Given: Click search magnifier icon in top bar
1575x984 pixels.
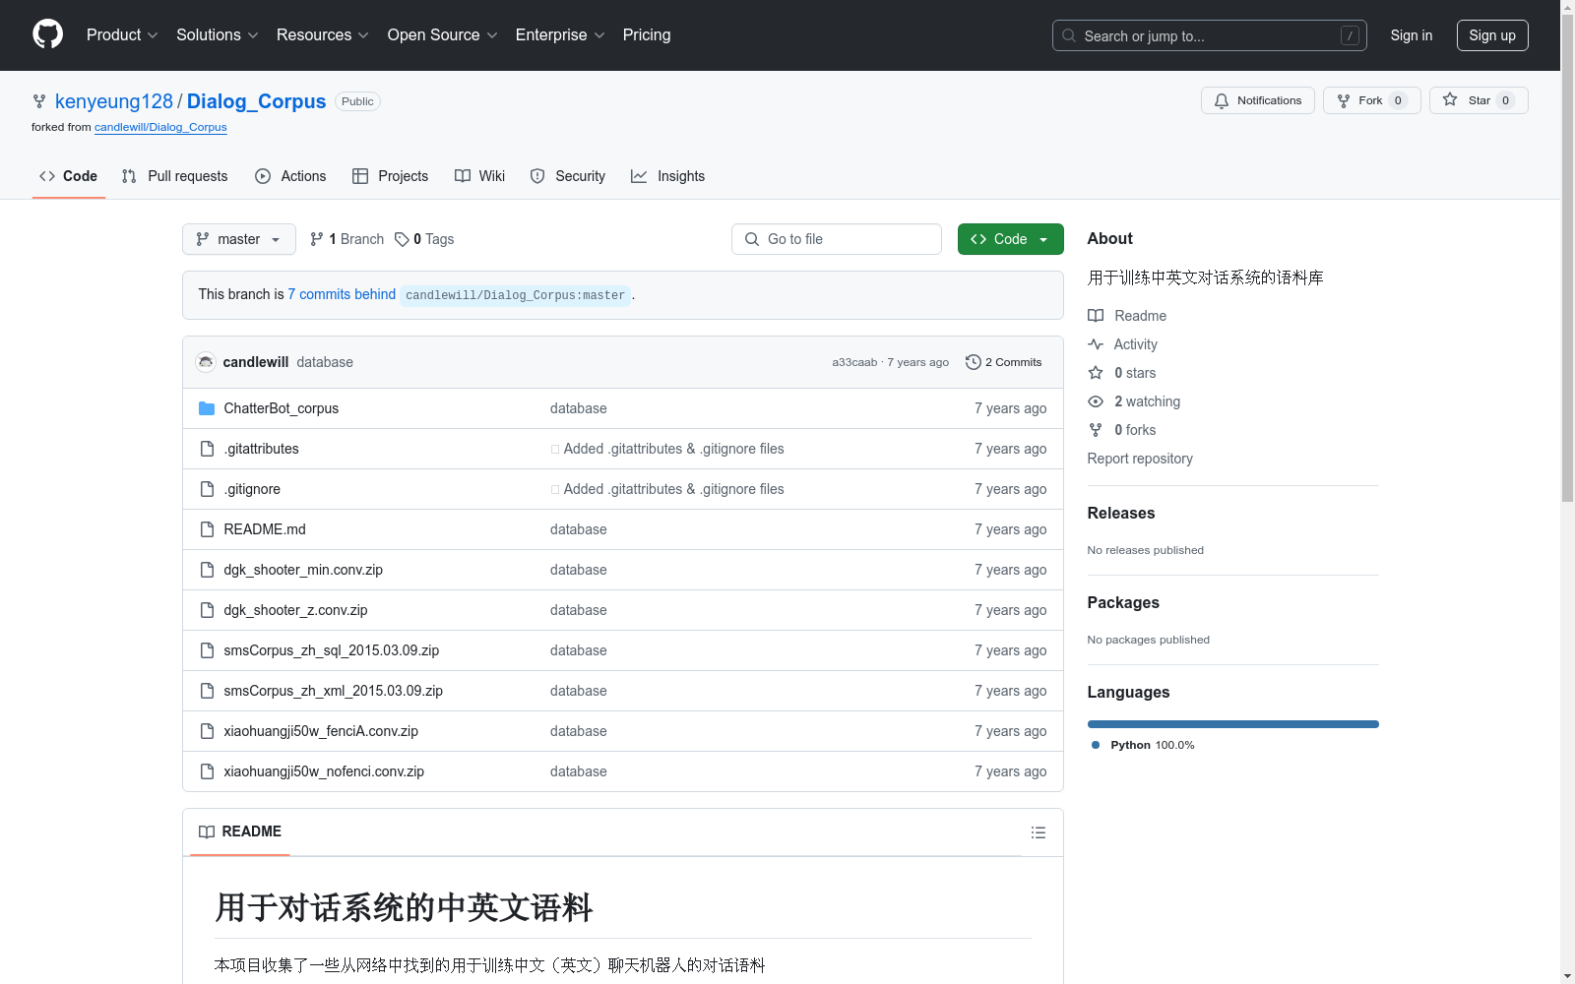Looking at the screenshot, I should [x=1069, y=35].
